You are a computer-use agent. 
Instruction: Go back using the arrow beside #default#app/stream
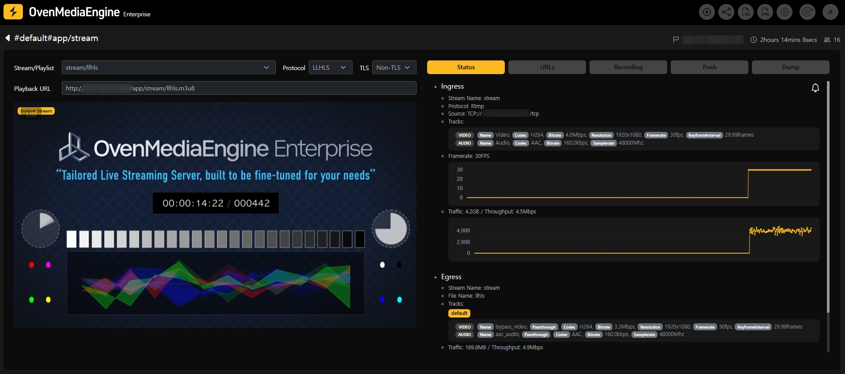click(8, 38)
